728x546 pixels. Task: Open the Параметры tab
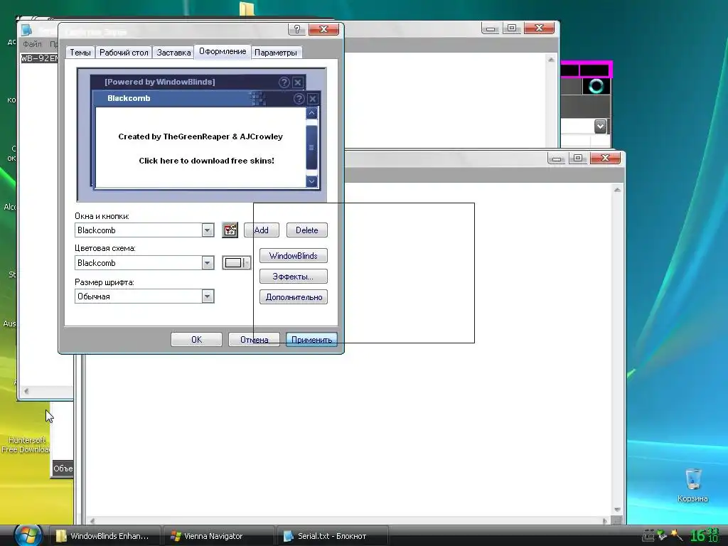[x=276, y=53]
